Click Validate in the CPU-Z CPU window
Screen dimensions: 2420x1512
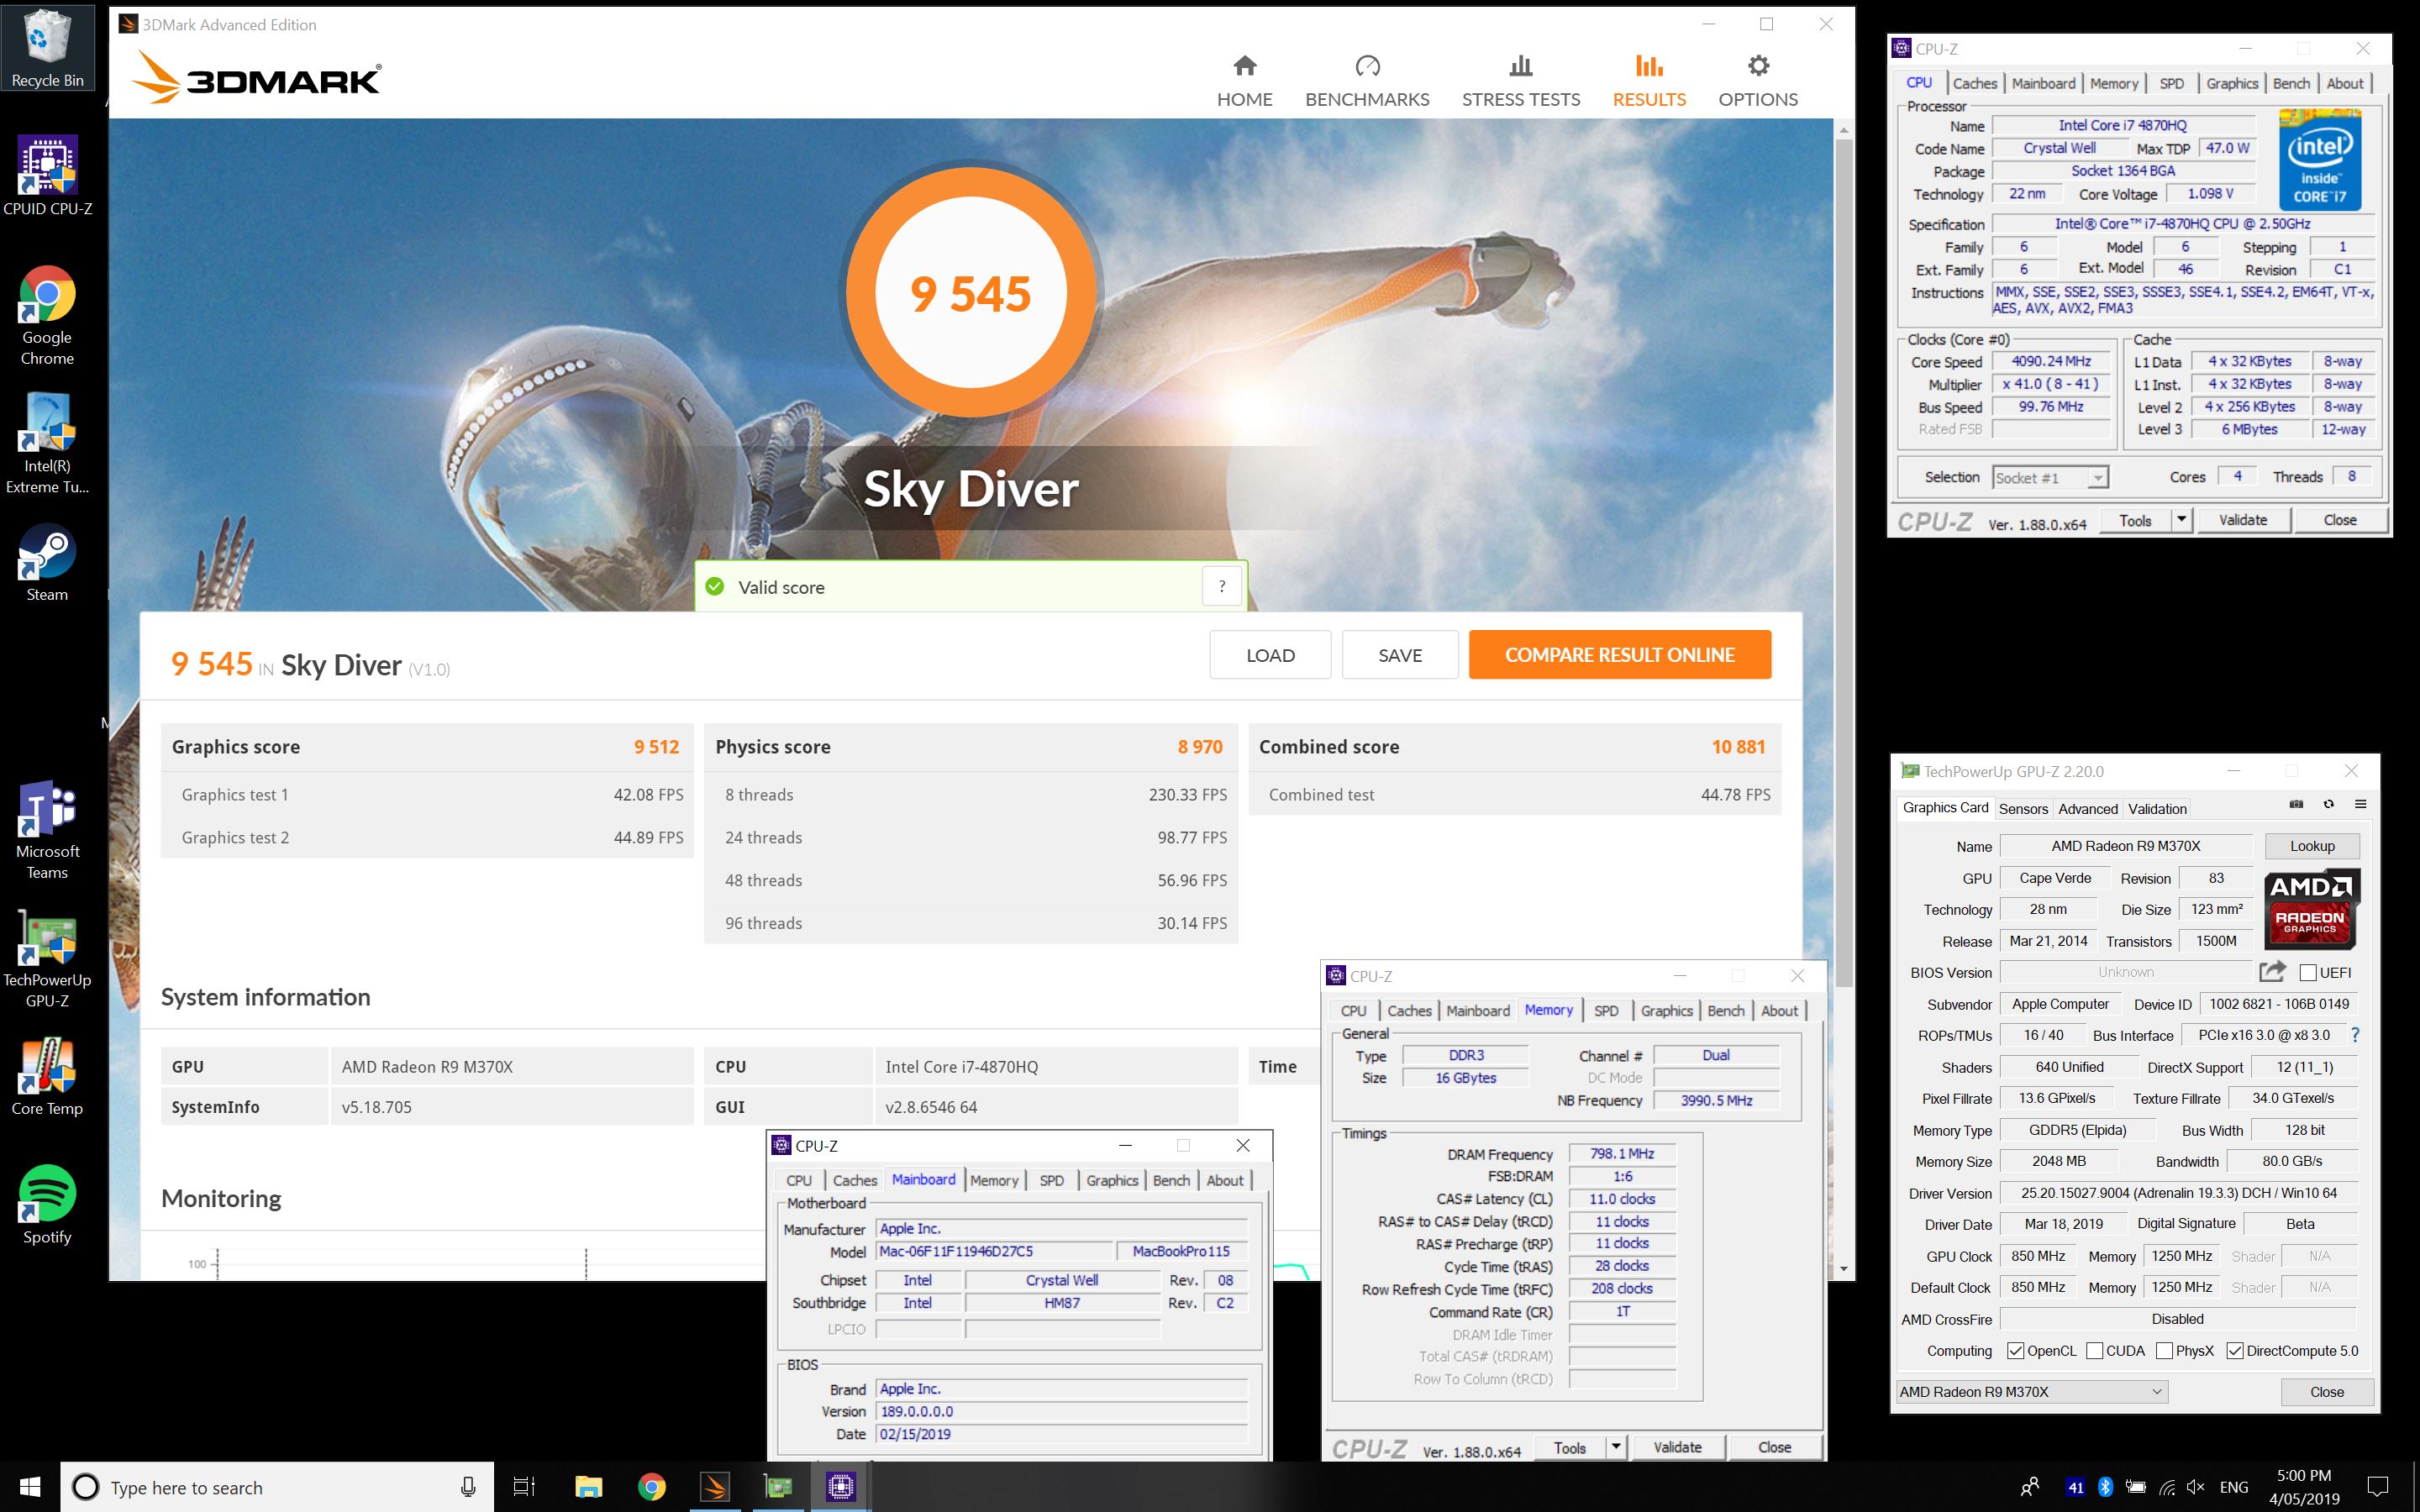tap(2243, 520)
